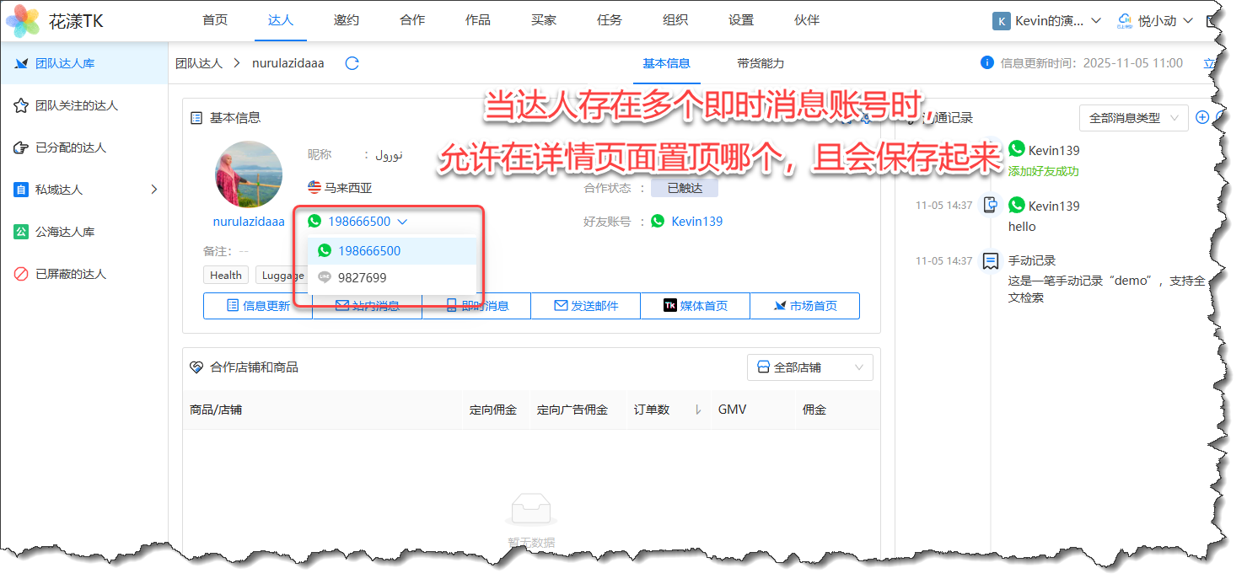The width and height of the screenshot is (1247, 584).
Task: Click the Kevin139 friend account link
Action: coord(696,222)
